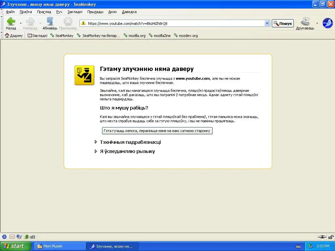Open the Прагляд menu
This screenshot has width=335, height=251.
coord(44,12)
